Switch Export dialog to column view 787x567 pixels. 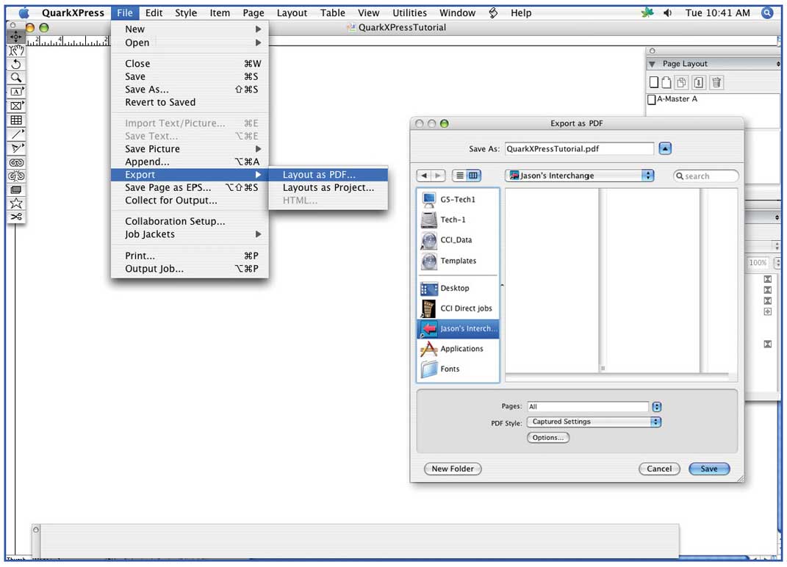pyautogui.click(x=473, y=176)
